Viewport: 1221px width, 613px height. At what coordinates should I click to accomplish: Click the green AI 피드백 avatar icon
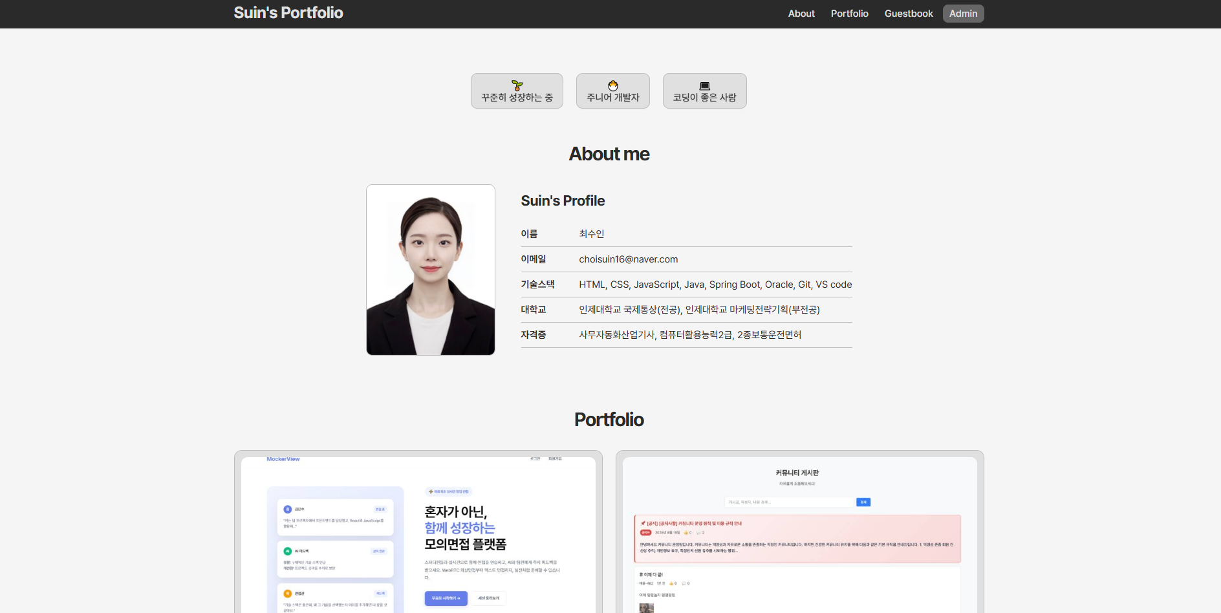pyautogui.click(x=288, y=551)
